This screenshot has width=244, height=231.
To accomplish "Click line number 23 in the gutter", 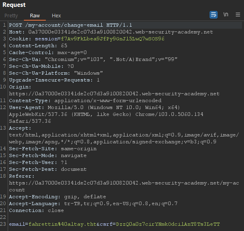I will pos(3,224).
